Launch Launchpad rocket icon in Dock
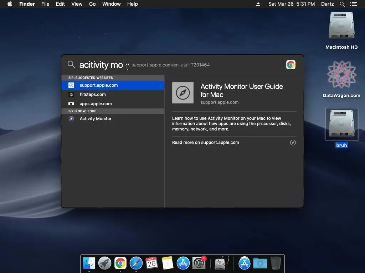365x273 pixels. pos(105,263)
